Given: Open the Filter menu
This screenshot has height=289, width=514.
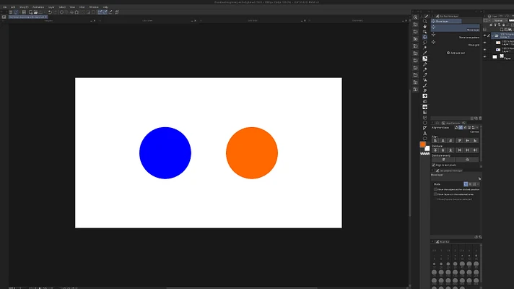Looking at the screenshot, I should click(x=82, y=7).
